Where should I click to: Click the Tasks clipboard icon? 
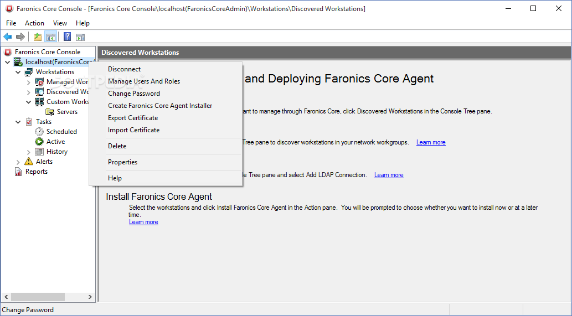pyautogui.click(x=29, y=122)
